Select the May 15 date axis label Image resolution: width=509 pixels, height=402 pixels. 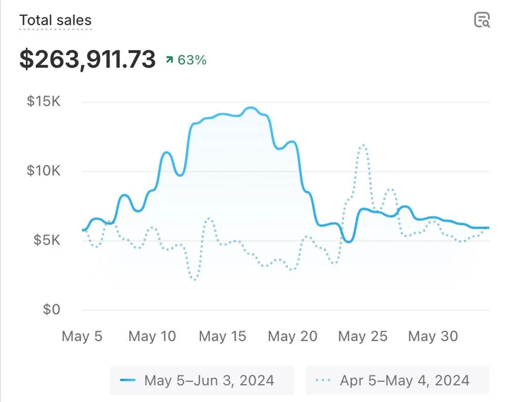(x=222, y=336)
